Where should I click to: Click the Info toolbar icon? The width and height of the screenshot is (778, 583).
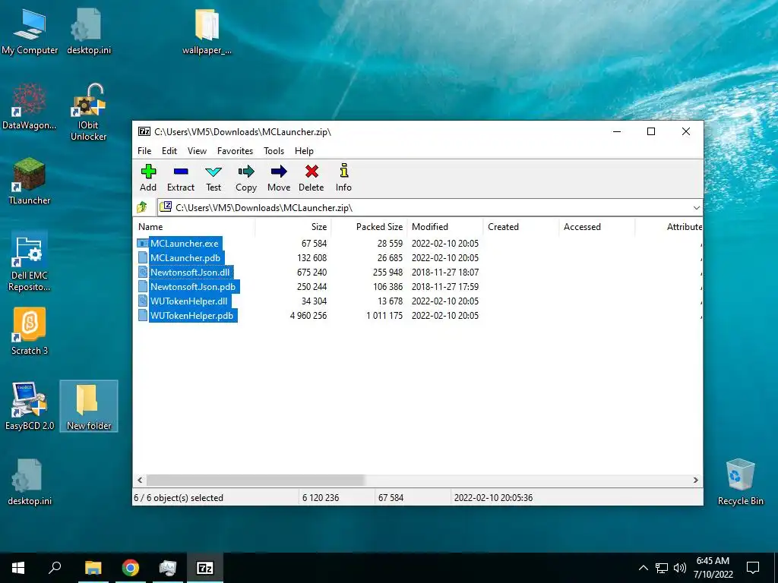point(344,171)
